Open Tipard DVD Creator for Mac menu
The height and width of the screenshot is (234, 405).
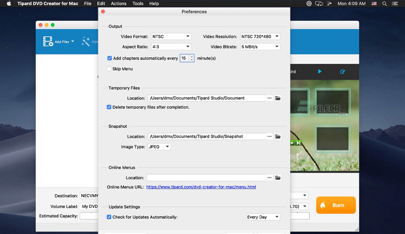coord(48,3)
